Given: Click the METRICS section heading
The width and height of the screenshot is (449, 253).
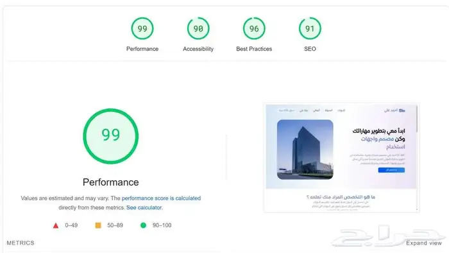Looking at the screenshot, I should pyautogui.click(x=21, y=243).
